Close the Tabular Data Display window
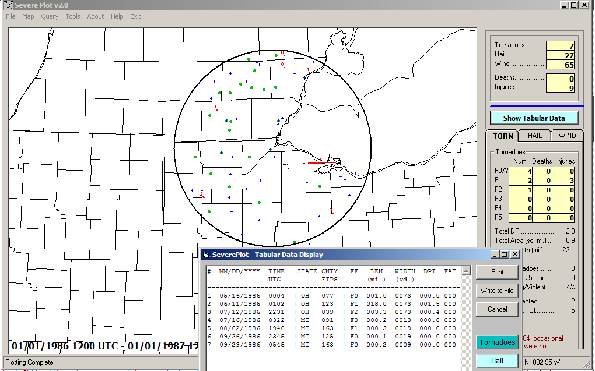Image resolution: width=595 pixels, height=371 pixels. point(515,255)
